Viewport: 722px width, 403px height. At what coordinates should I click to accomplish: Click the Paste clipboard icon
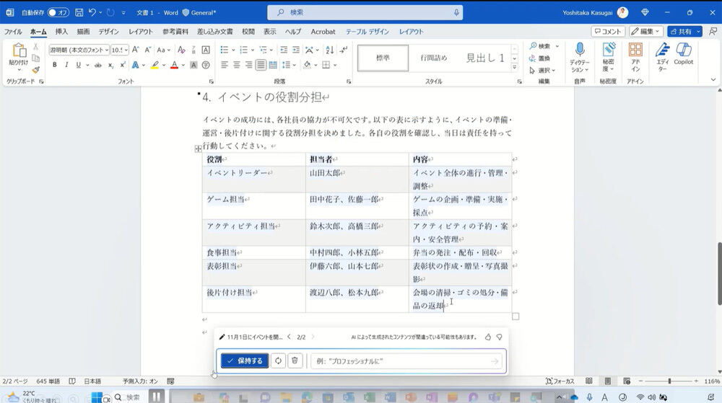coord(19,50)
